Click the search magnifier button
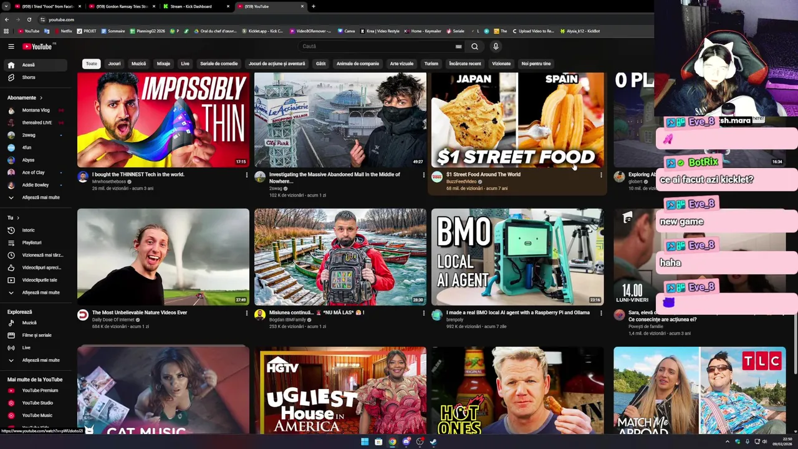The image size is (798, 449). click(x=474, y=46)
